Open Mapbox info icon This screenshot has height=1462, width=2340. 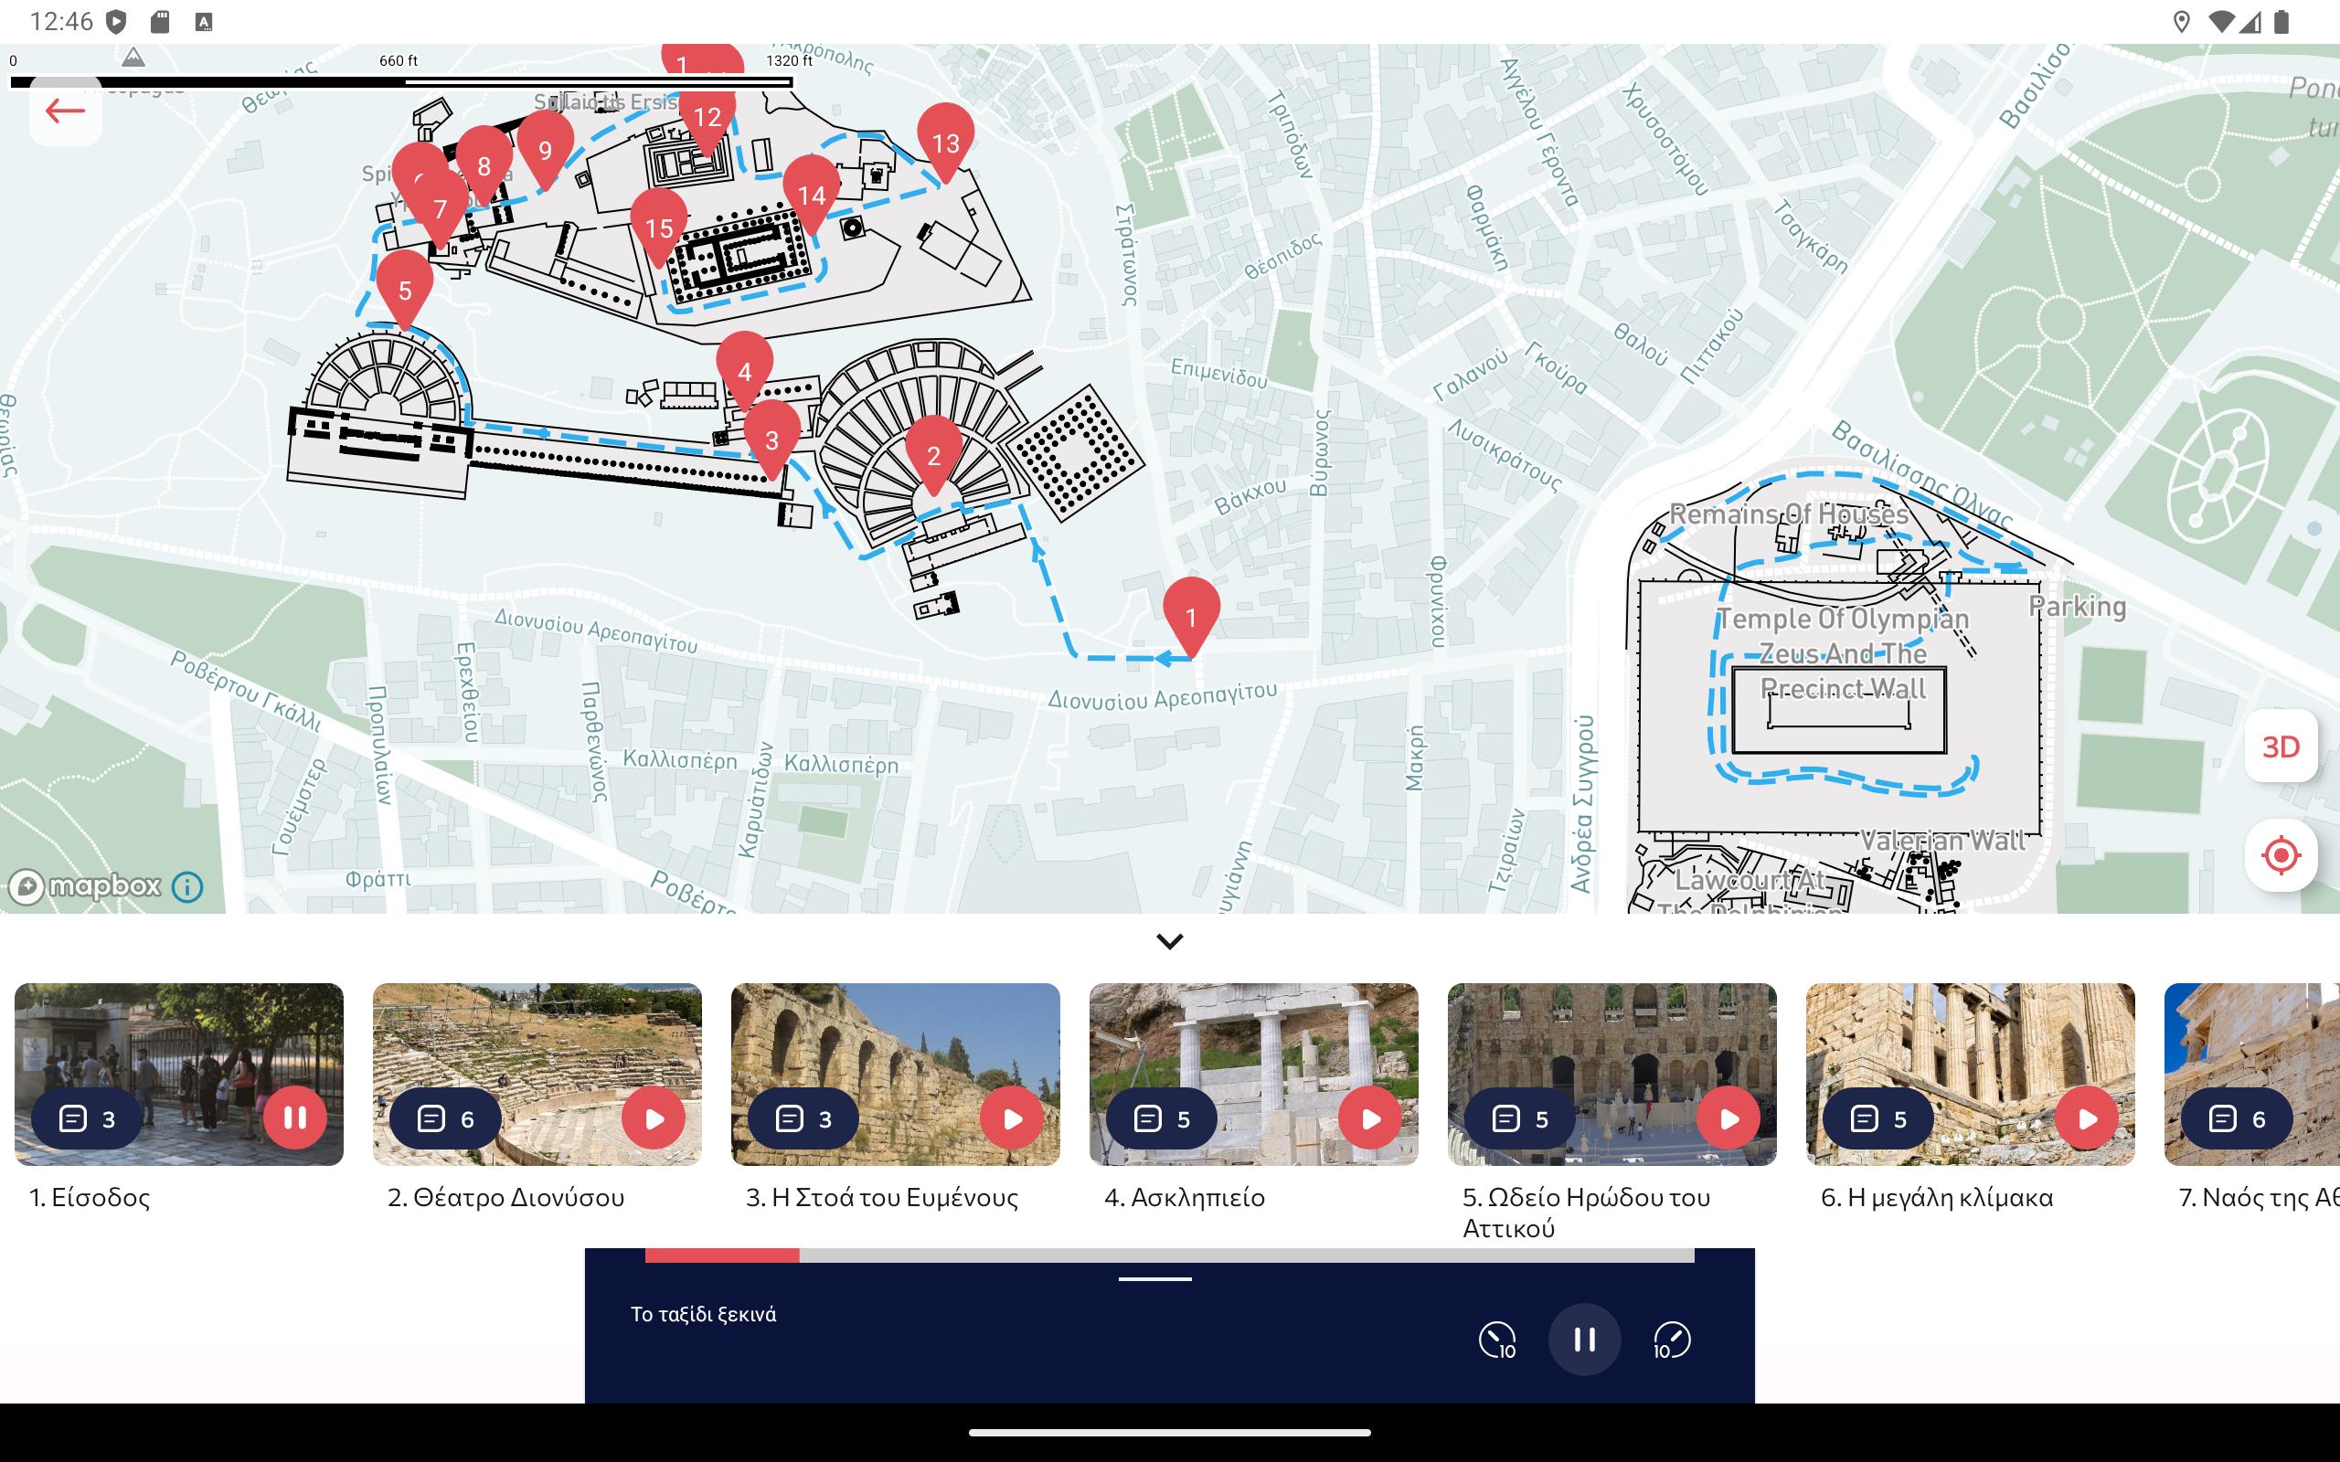(187, 886)
